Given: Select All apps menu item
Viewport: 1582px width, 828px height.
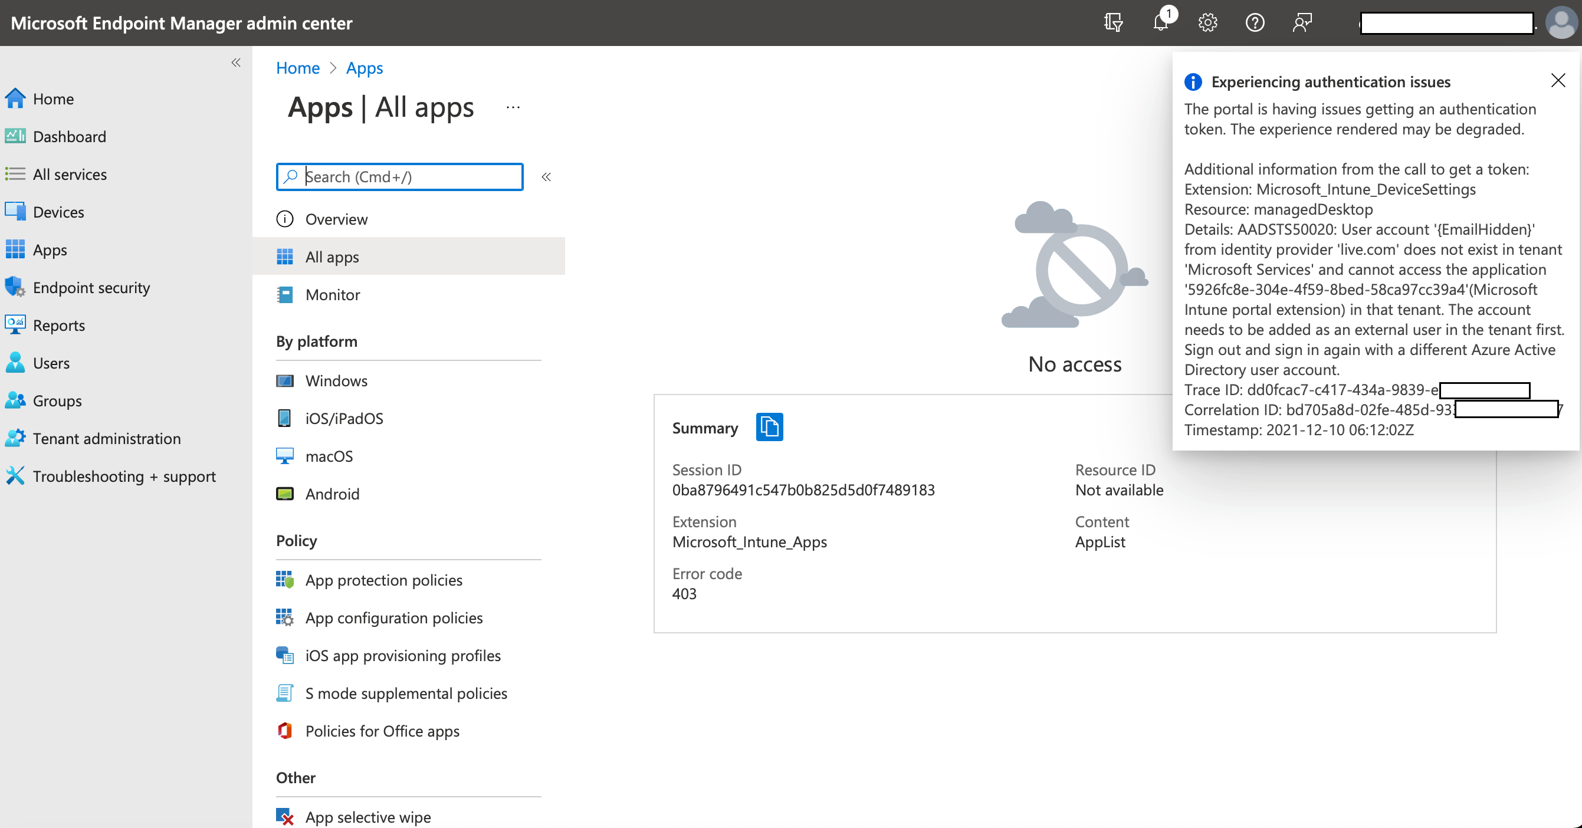Looking at the screenshot, I should pyautogui.click(x=408, y=257).
